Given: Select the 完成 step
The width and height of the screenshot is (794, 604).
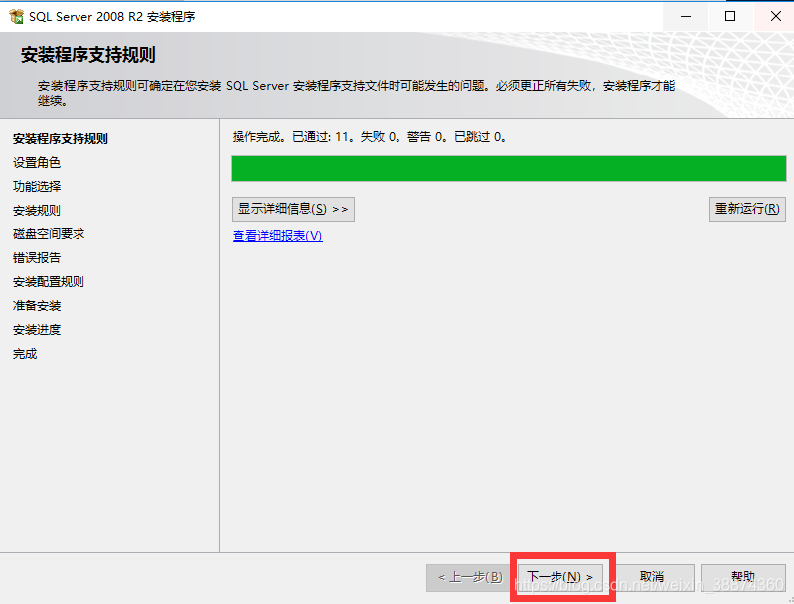Looking at the screenshot, I should (x=25, y=354).
